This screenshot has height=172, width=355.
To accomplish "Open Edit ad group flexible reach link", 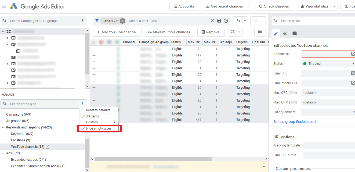I will click(x=295, y=121).
